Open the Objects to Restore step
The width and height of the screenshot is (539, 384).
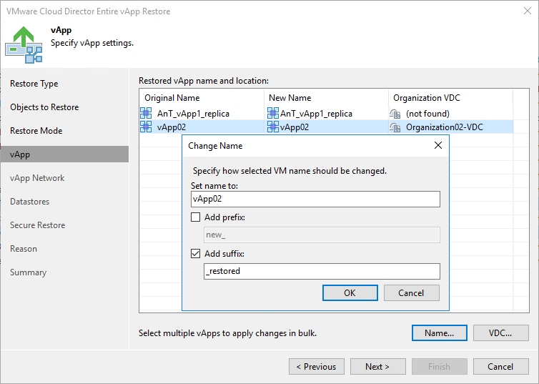[x=44, y=107]
